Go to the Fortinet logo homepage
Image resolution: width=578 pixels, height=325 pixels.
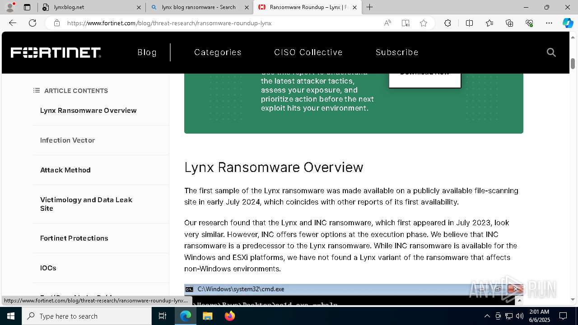[x=56, y=52]
